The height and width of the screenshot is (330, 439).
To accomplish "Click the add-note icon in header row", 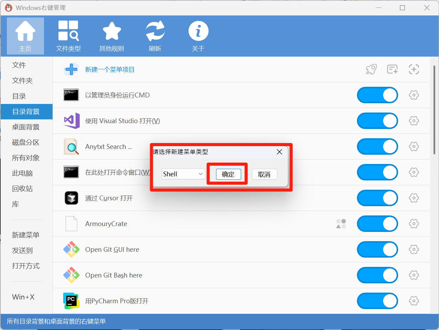I will 392,69.
